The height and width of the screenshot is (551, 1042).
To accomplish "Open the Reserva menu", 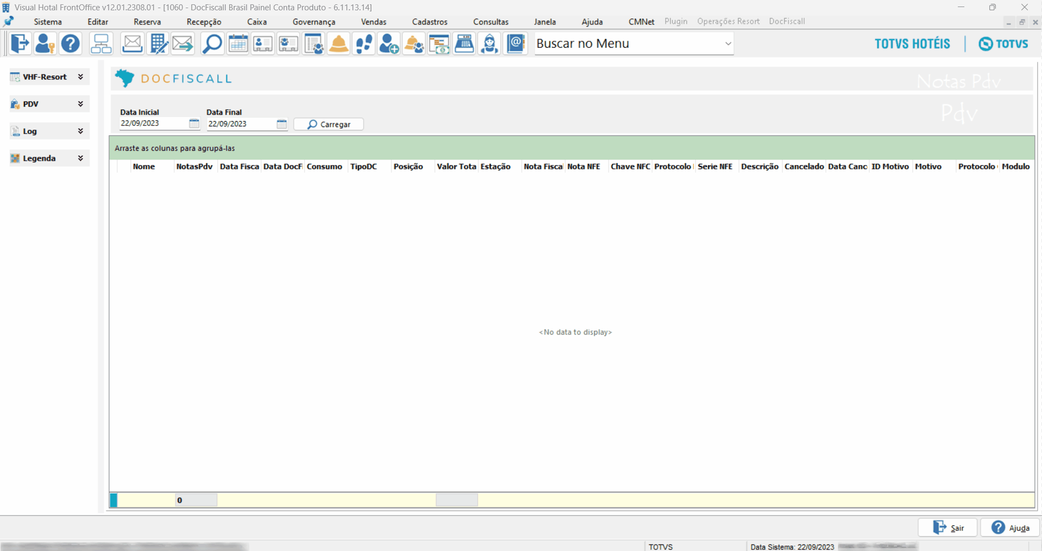I will click(147, 22).
